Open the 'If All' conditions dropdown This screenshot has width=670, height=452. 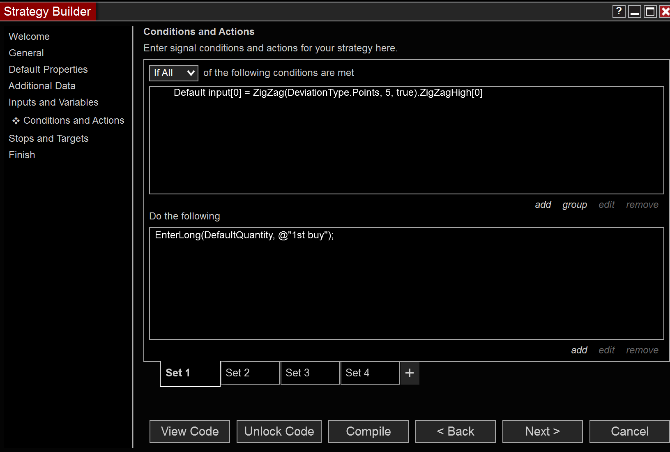pos(174,73)
